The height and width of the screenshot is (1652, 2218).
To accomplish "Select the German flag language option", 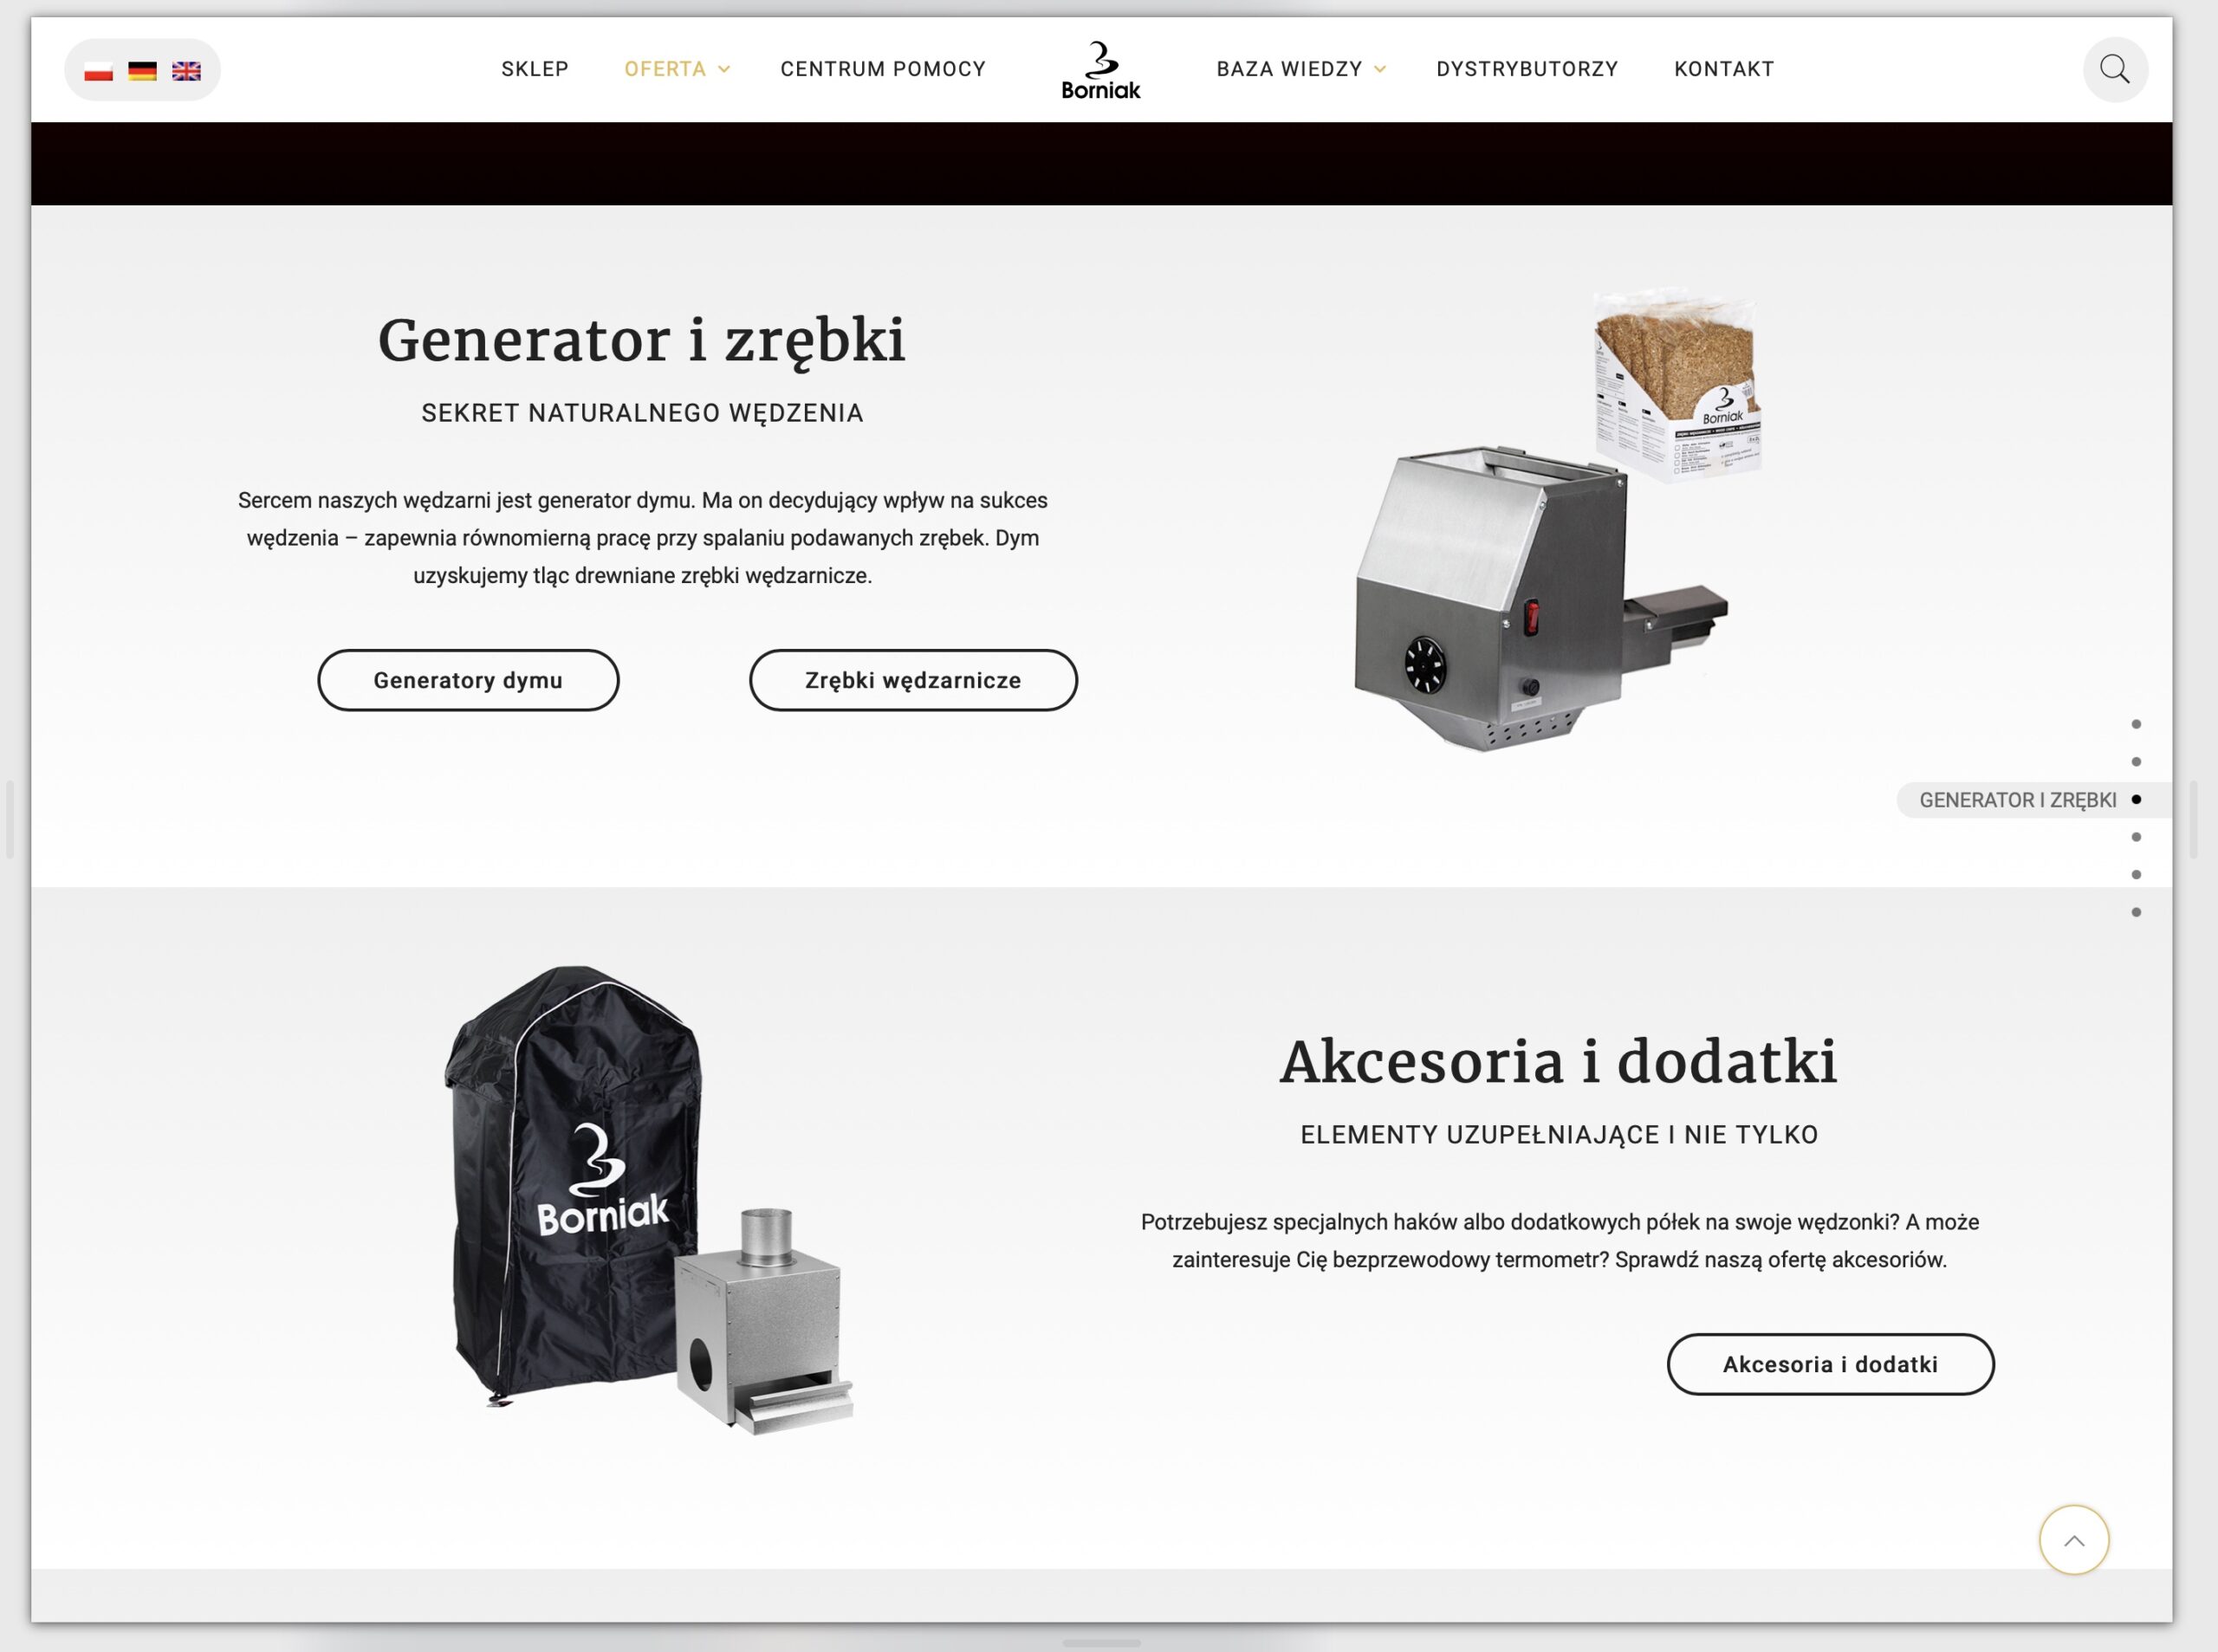I will click(x=143, y=71).
